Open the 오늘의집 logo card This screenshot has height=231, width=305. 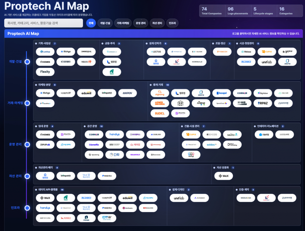pos(264,135)
